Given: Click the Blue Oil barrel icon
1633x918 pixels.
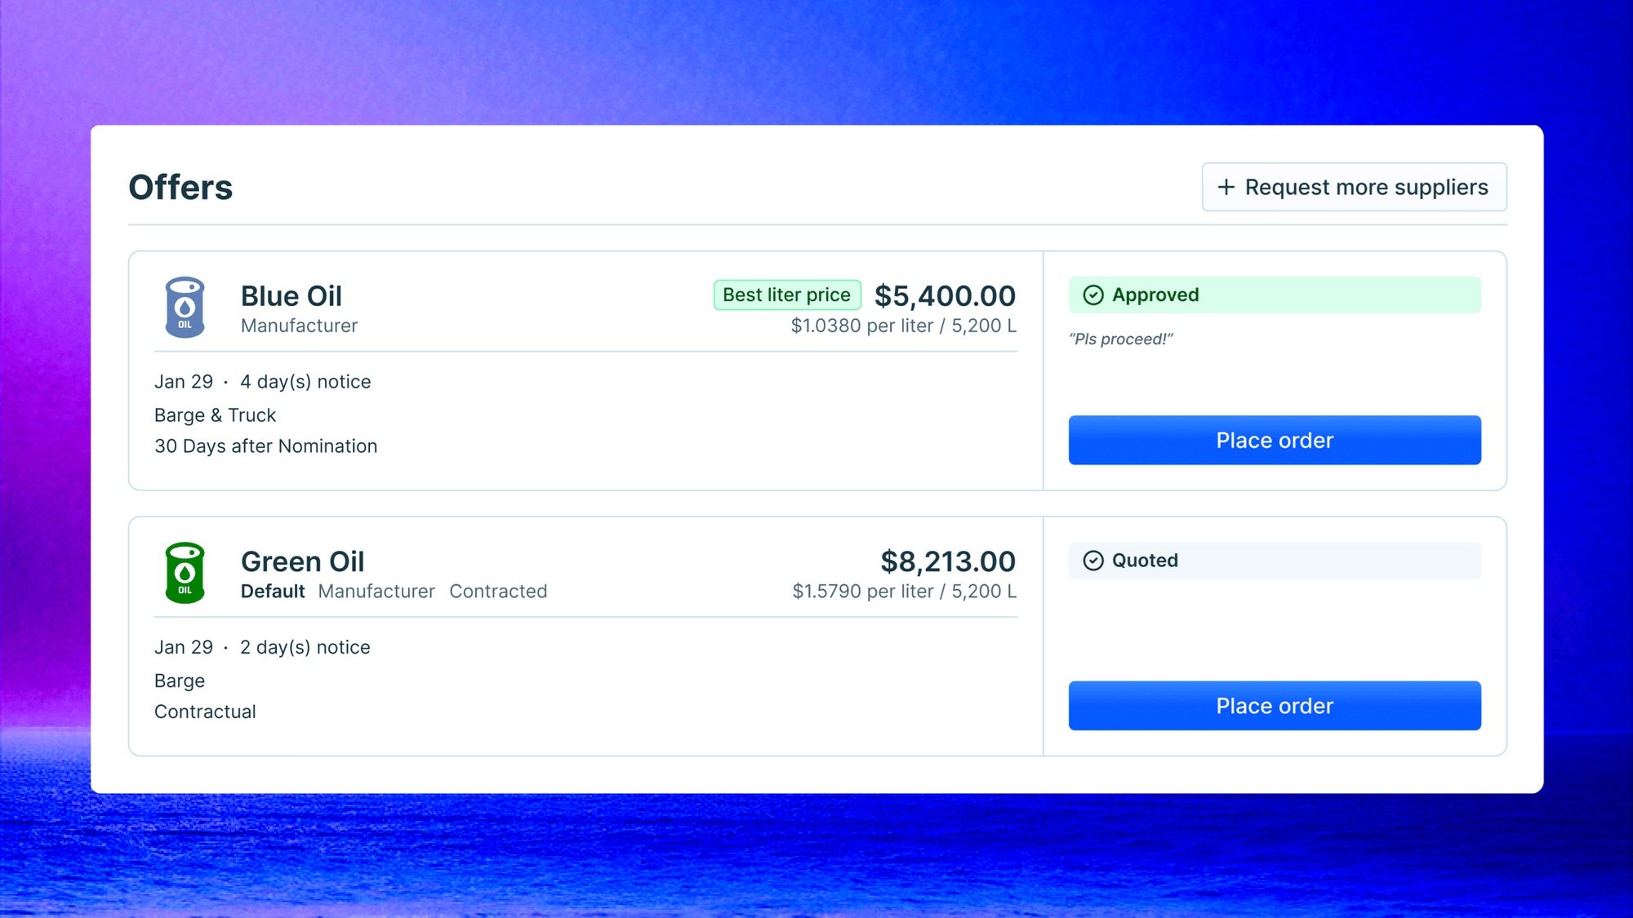Looking at the screenshot, I should tap(185, 307).
